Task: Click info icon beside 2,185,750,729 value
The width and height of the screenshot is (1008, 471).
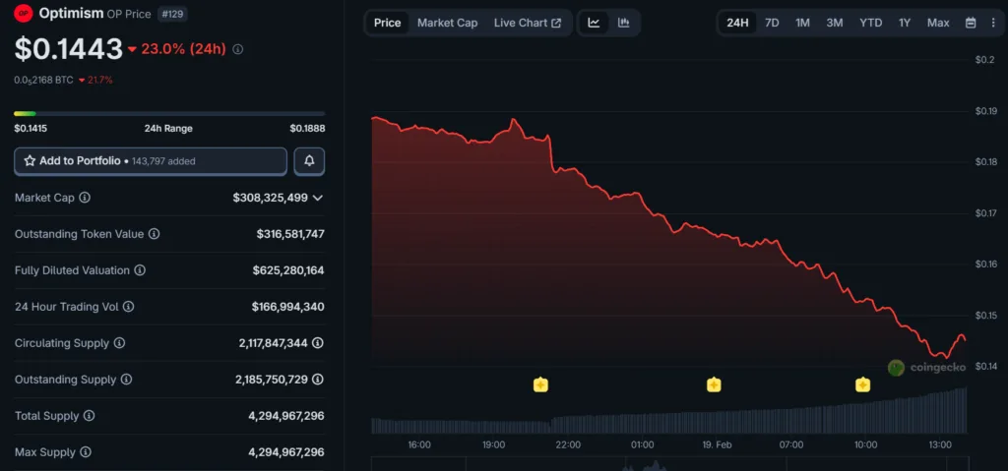Action: coord(318,380)
